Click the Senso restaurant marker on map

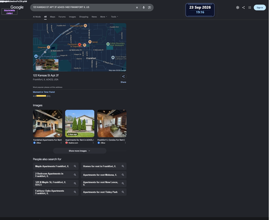click(90, 42)
